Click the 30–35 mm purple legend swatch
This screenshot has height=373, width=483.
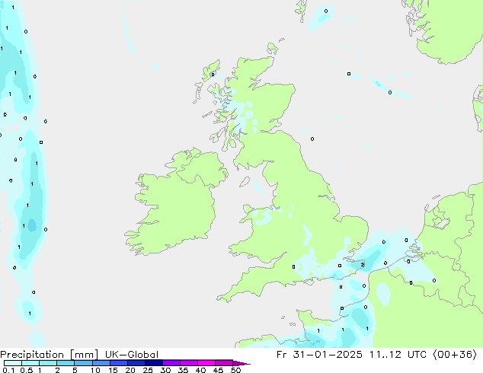tap(171, 363)
